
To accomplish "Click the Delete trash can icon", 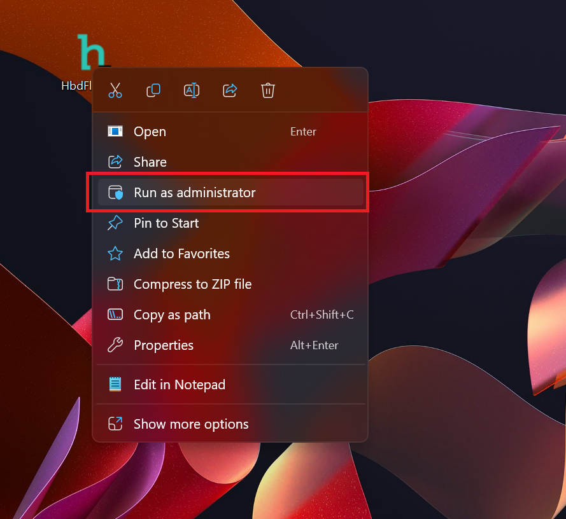I will (x=268, y=90).
